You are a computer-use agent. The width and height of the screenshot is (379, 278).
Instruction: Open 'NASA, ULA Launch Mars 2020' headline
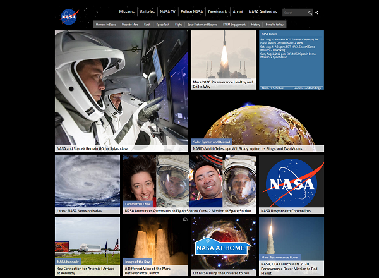click(x=289, y=269)
